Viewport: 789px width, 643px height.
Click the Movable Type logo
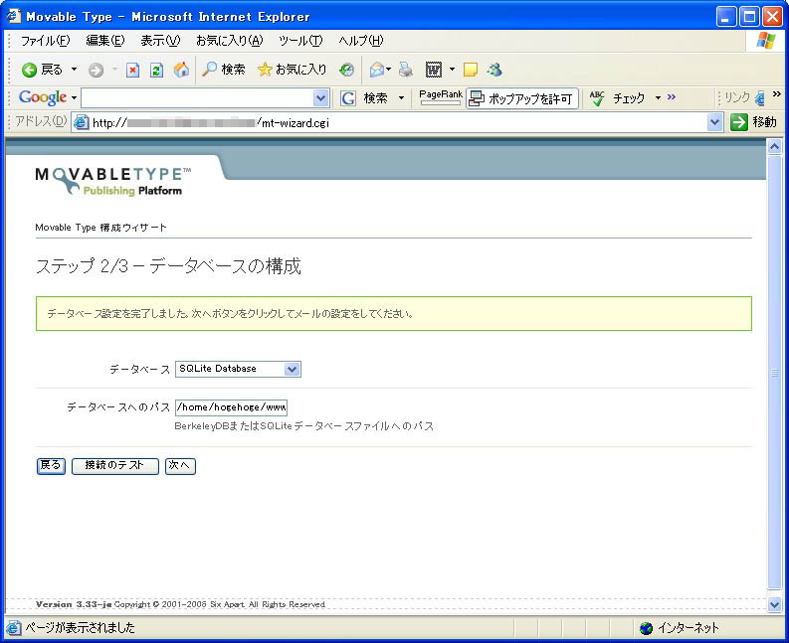point(113,181)
